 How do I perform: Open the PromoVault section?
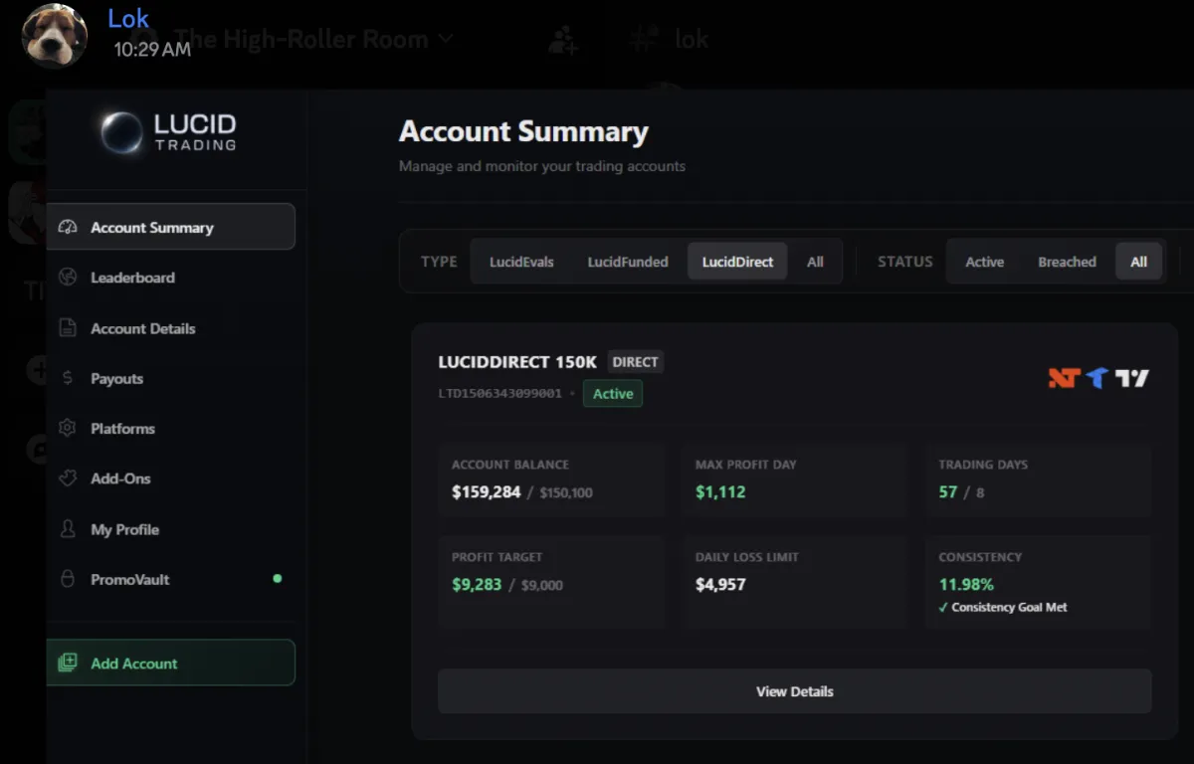pyautogui.click(x=170, y=578)
